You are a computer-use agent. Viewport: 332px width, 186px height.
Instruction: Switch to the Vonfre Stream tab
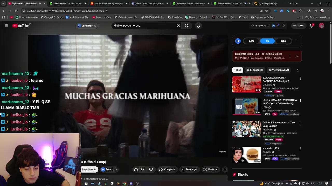pyautogui.click(x=232, y=4)
